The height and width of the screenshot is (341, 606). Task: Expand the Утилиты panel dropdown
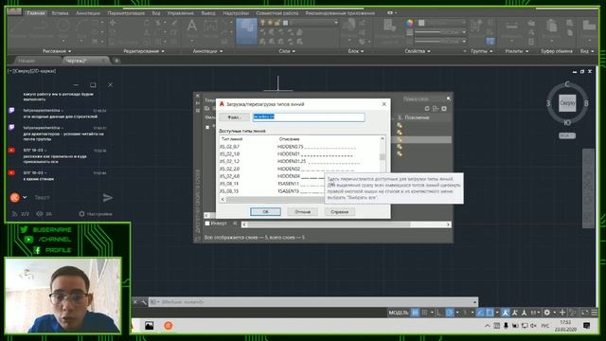[516, 51]
